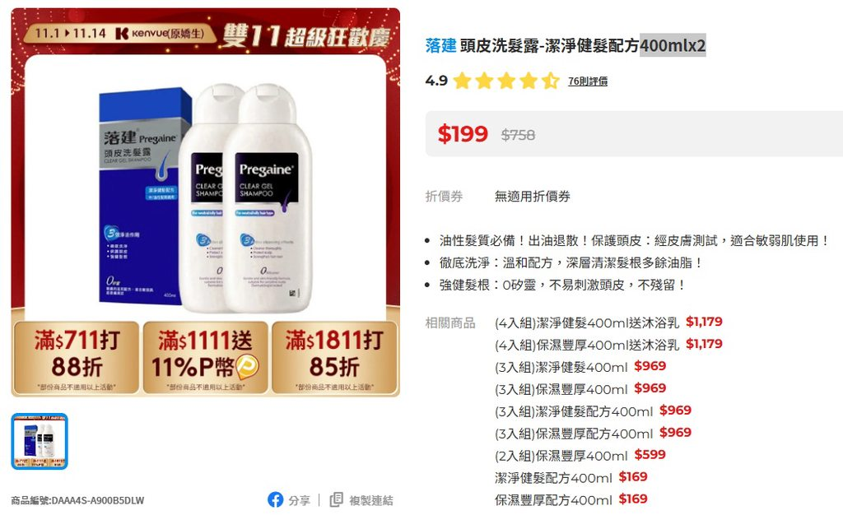Viewport: 843px width, 515px height.
Task: Open the 76則評價 reviews link
Action: (x=588, y=81)
